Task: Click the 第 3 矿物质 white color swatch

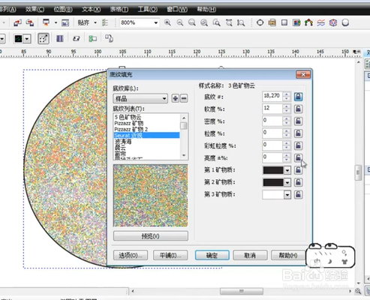Action: tap(273, 195)
